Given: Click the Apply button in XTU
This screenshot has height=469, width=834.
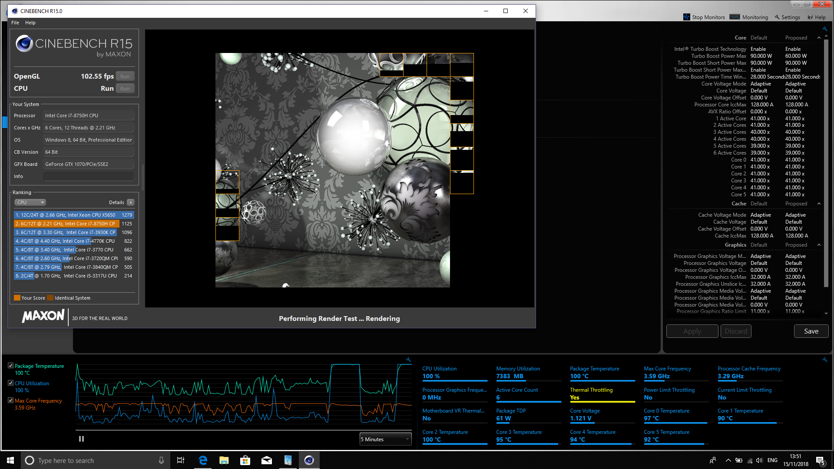Looking at the screenshot, I should click(x=692, y=331).
